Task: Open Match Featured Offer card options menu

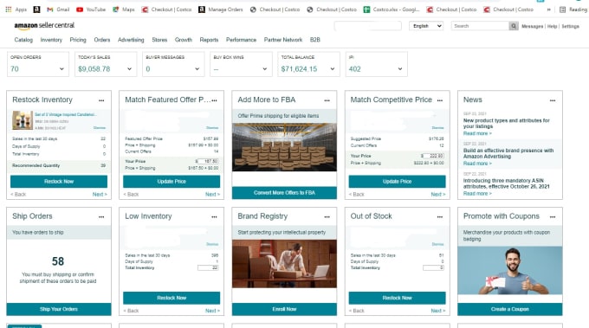Action: tap(214, 100)
